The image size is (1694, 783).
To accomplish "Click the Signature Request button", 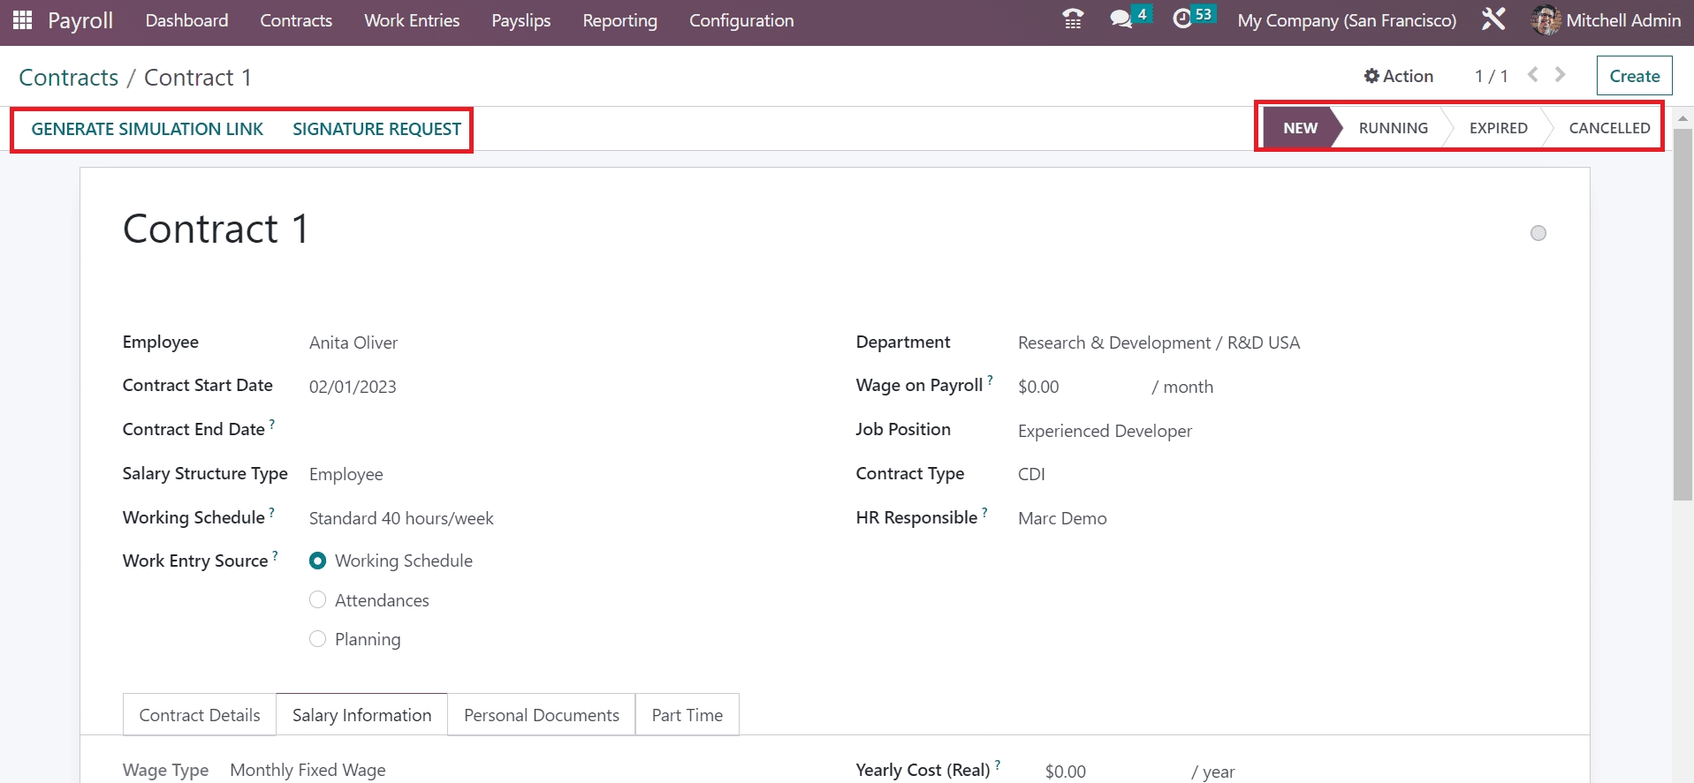I will point(376,129).
